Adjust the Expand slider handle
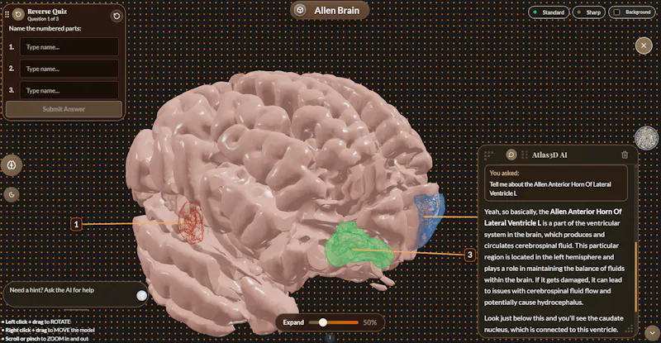Image resolution: width=661 pixels, height=343 pixels. pos(323,322)
